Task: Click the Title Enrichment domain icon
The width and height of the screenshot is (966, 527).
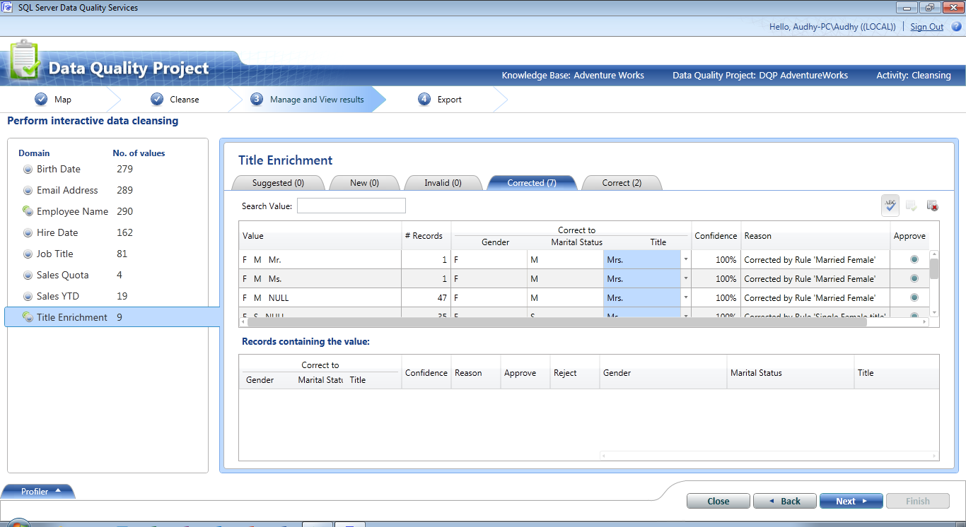Action: 27,317
